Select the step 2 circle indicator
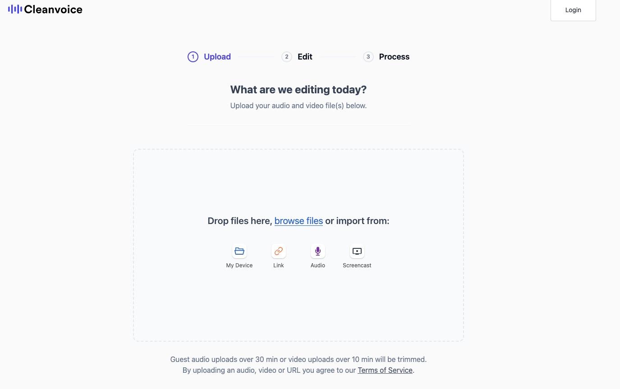 pos(287,57)
